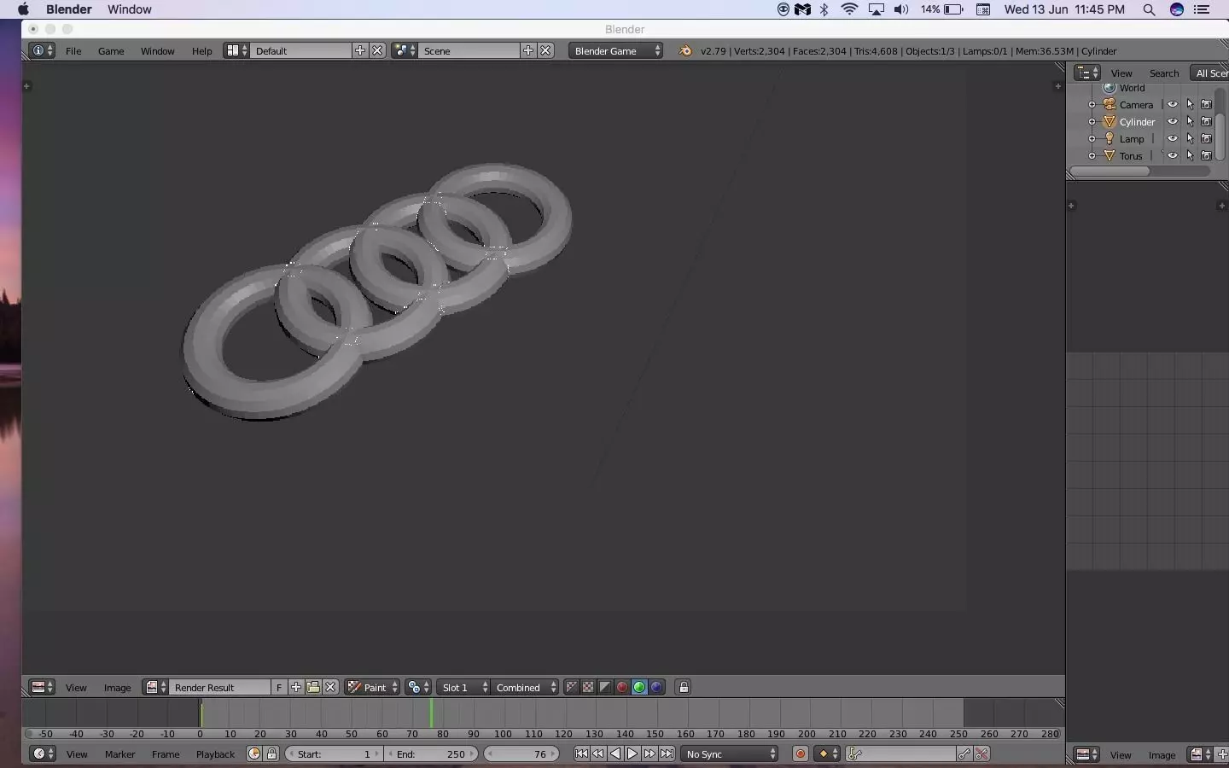The image size is (1229, 768).
Task: Click the outliner Search button
Action: [1163, 73]
